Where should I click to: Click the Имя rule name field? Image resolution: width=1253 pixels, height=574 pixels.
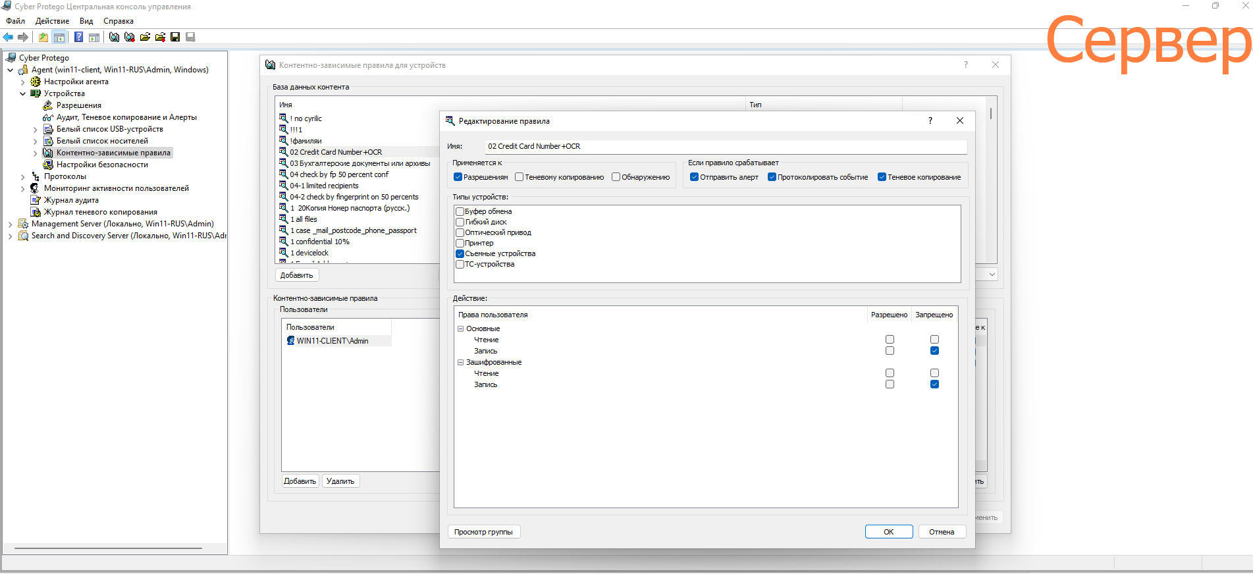click(x=726, y=146)
